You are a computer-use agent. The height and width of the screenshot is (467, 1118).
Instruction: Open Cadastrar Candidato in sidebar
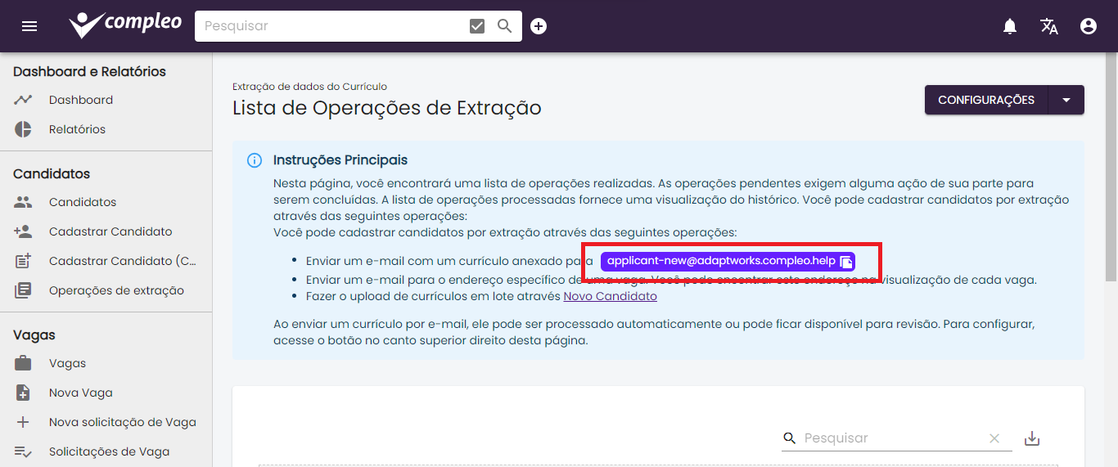(x=110, y=231)
